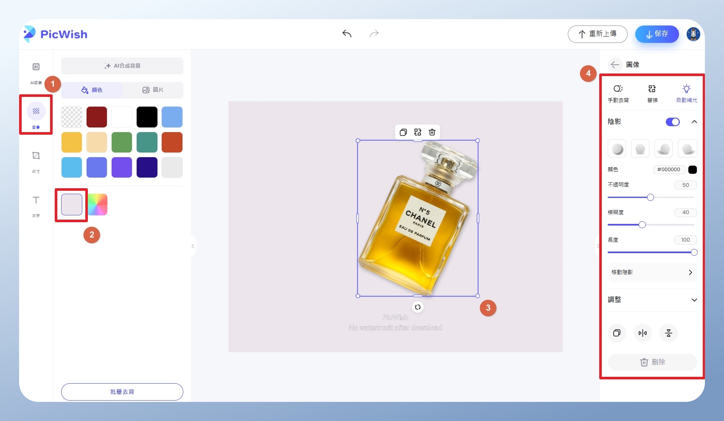Switch to the 圖片 image tab

[153, 90]
